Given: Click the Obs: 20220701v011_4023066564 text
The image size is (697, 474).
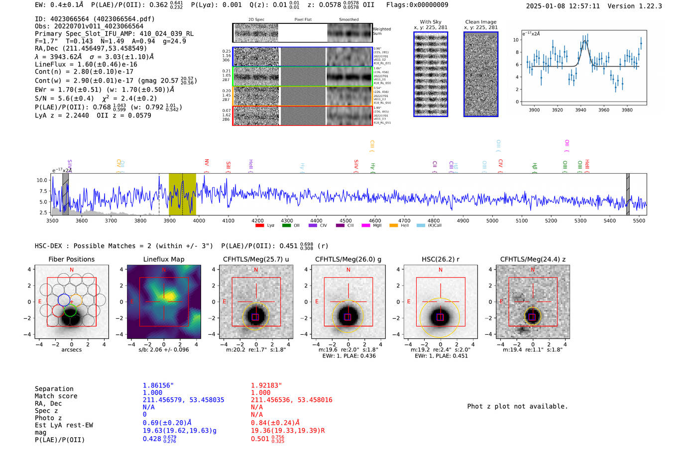Looking at the screenshot, I should 89,26.
